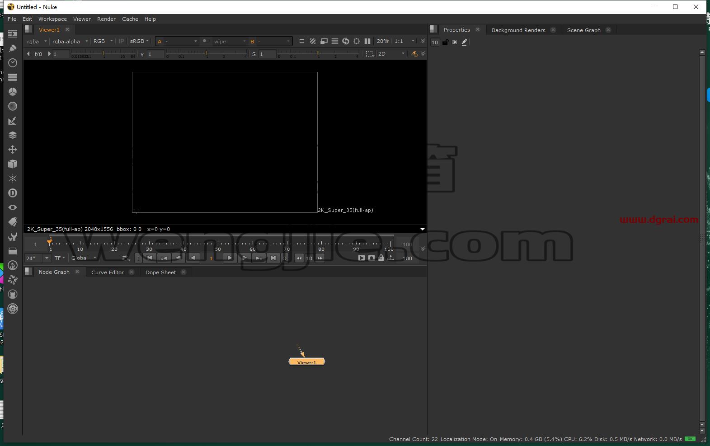Jump to the last frame button
The height and width of the screenshot is (446, 710).
273,258
